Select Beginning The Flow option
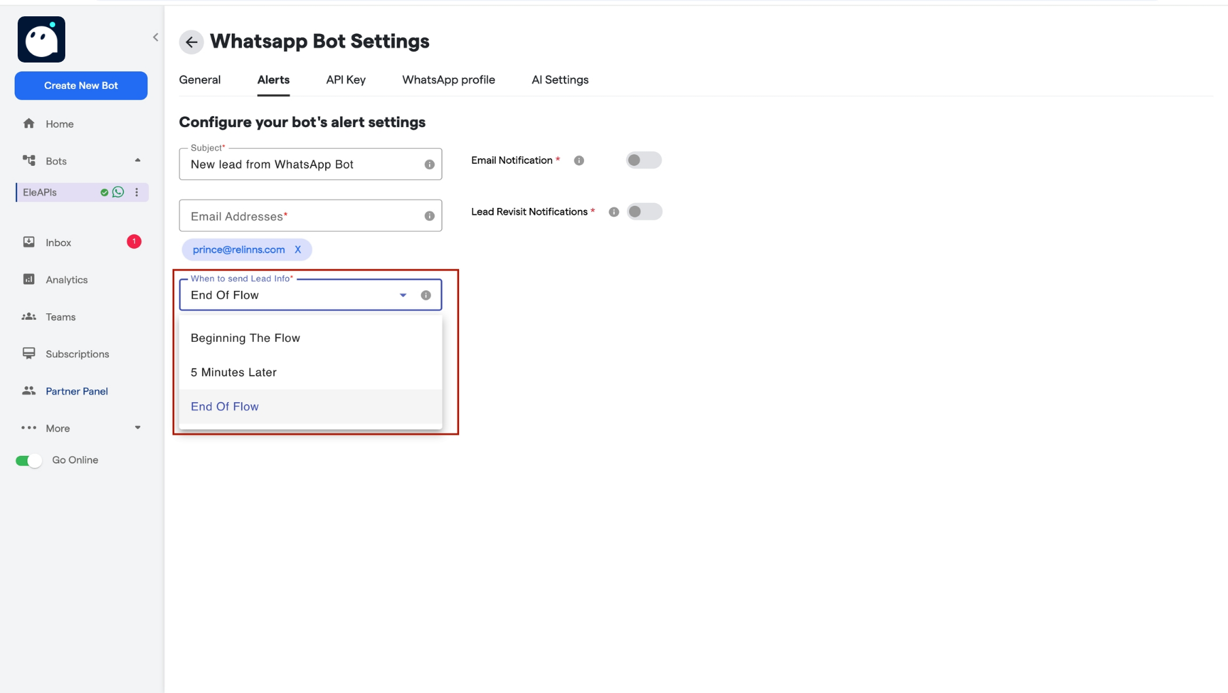1228x693 pixels. click(311, 338)
